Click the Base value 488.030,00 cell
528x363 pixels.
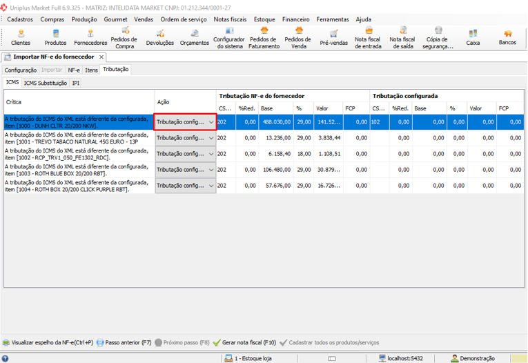point(276,122)
